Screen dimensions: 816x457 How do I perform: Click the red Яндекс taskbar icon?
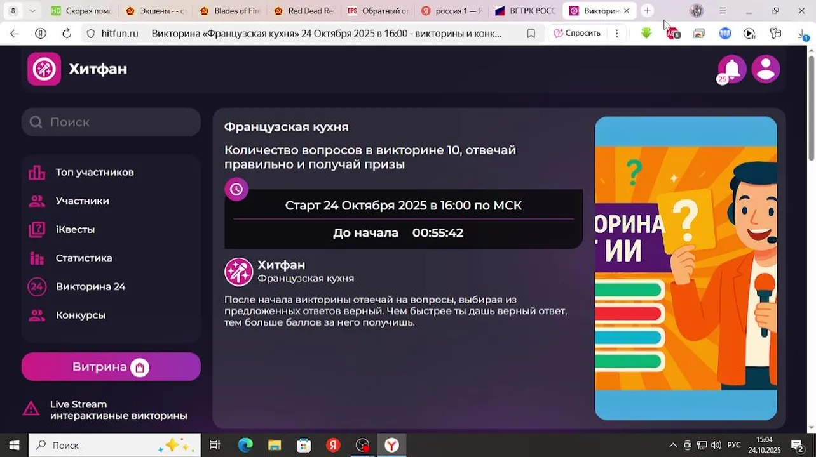click(333, 445)
